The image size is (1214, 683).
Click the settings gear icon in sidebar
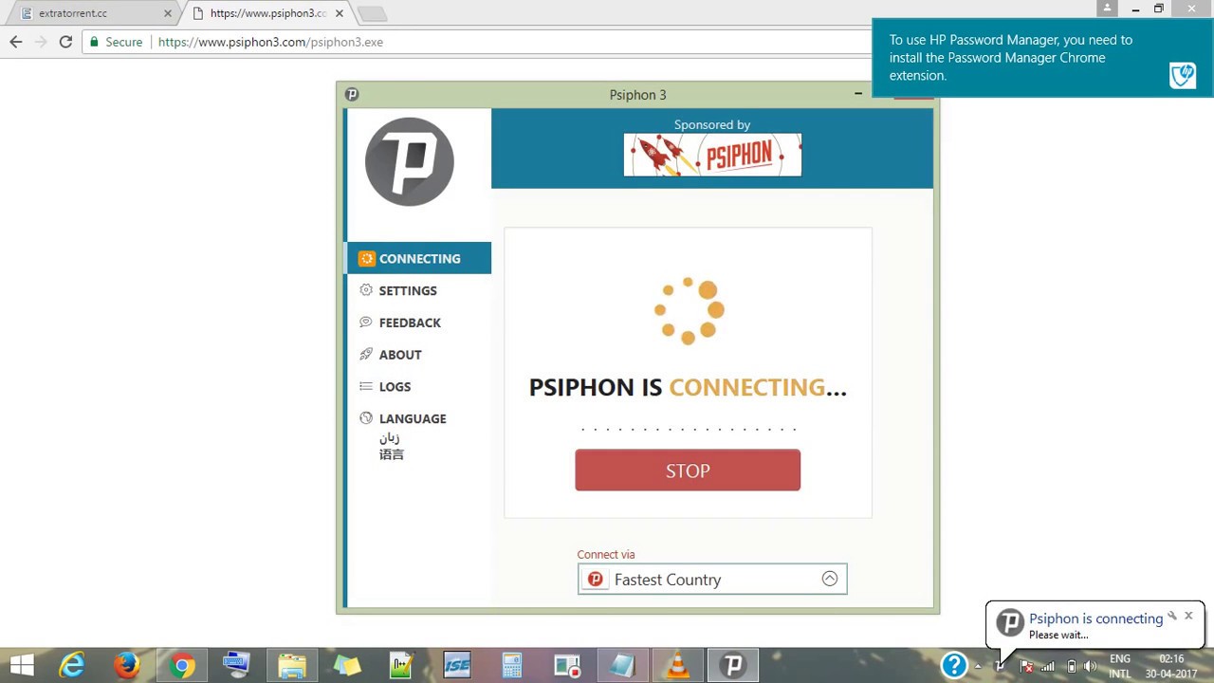click(366, 290)
